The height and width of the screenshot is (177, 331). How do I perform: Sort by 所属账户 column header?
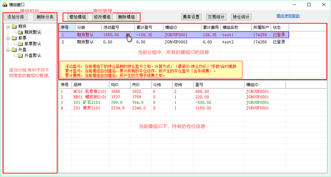(x=261, y=28)
